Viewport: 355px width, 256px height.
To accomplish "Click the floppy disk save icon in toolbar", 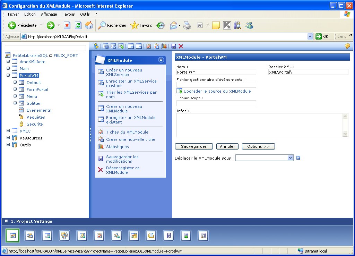I will [174, 46].
